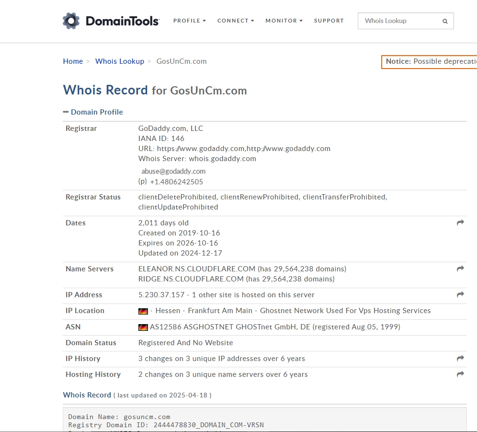Image resolution: width=477 pixels, height=432 pixels.
Task: Select the GoDaddy.com, LLC registrar text
Action: point(170,128)
